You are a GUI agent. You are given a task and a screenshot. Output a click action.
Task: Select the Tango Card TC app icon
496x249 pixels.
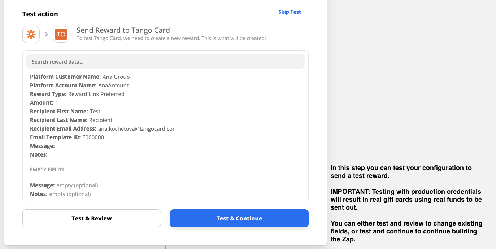pyautogui.click(x=61, y=34)
